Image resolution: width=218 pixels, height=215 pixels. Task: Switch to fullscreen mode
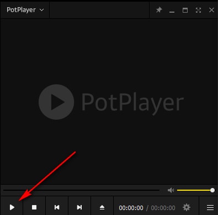198,10
